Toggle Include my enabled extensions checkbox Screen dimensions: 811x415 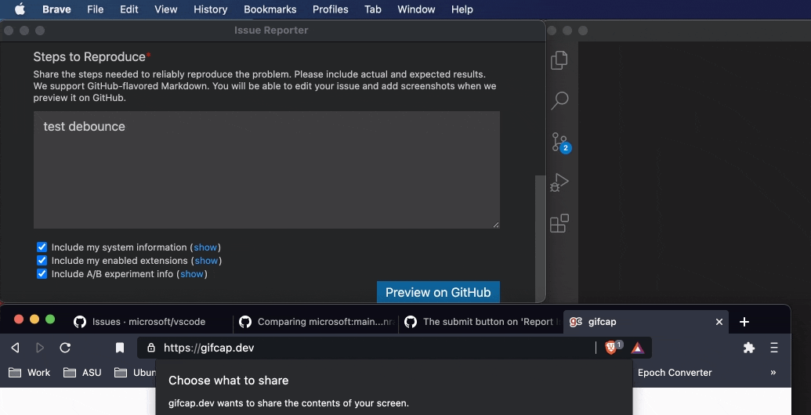(x=42, y=261)
